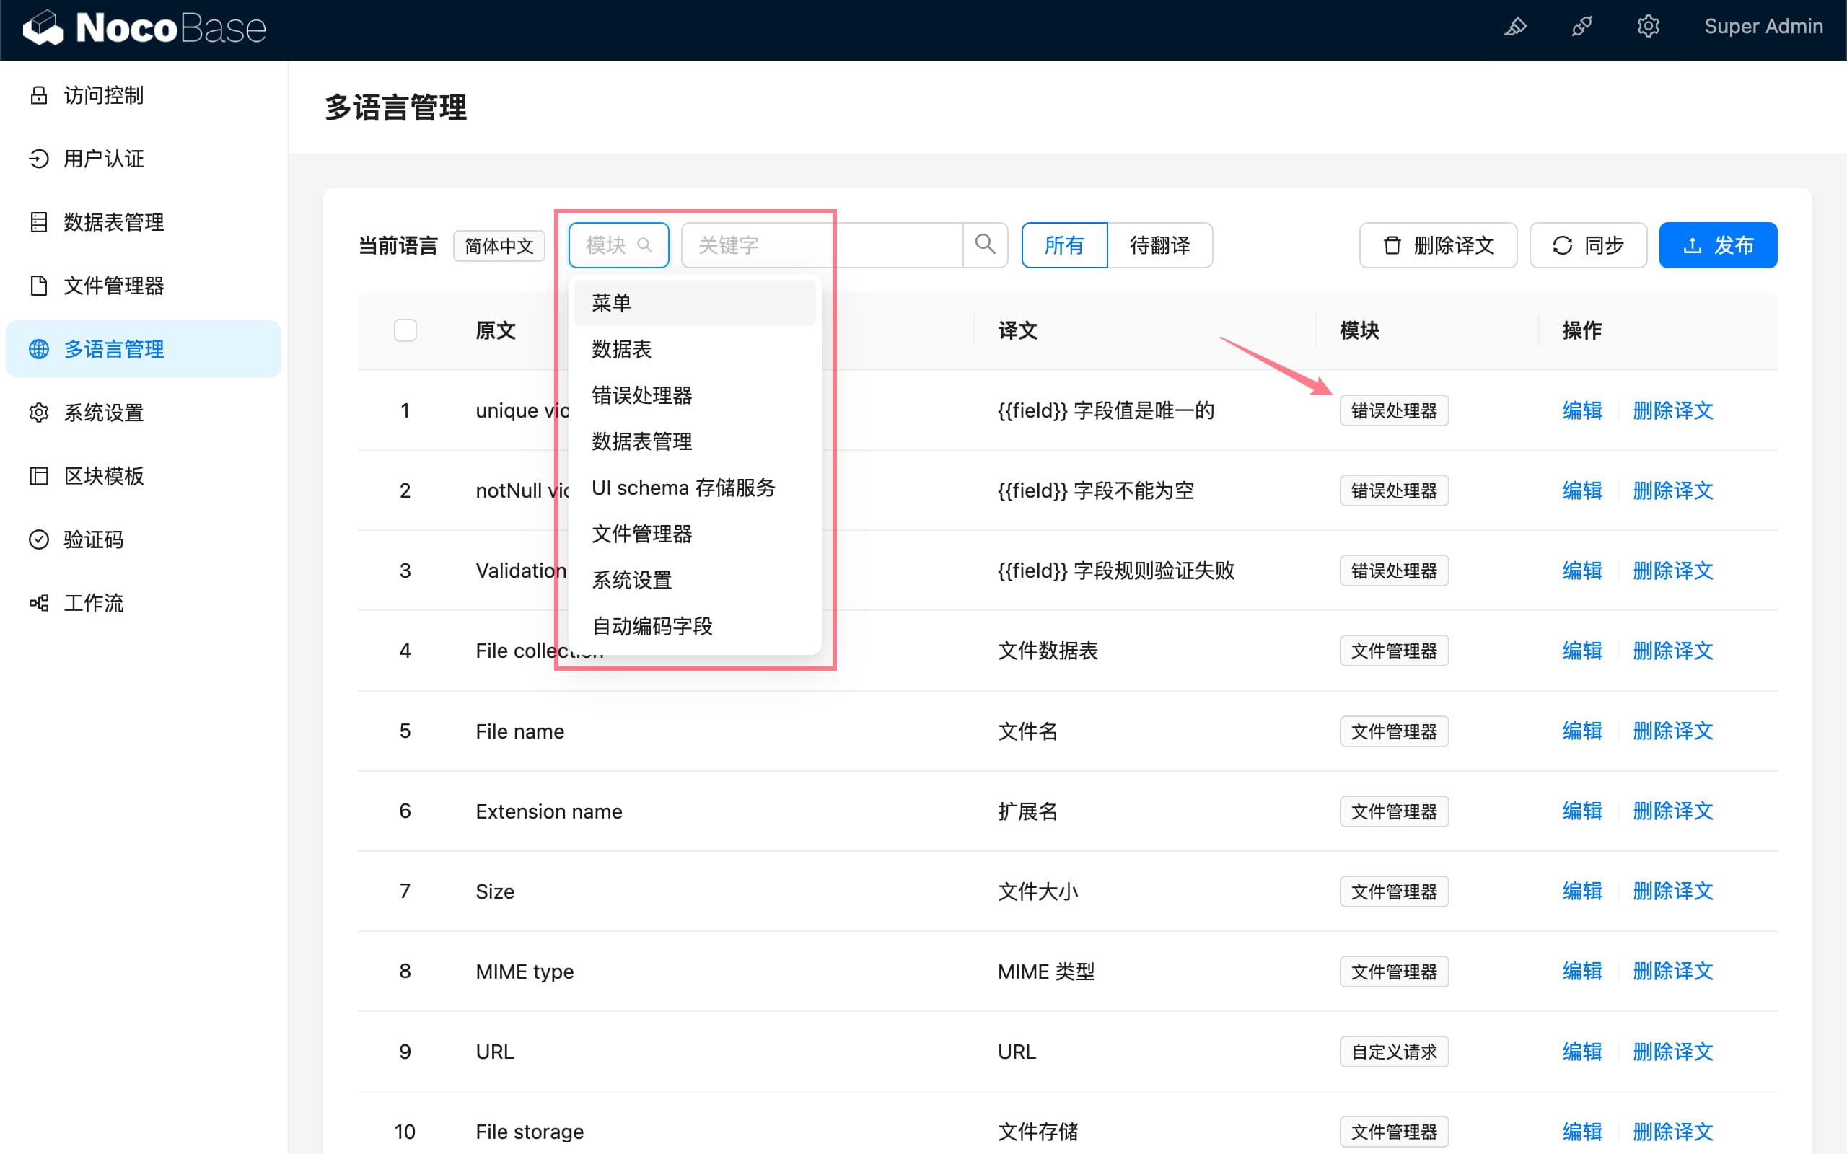Click the keyword search magnifier icon
This screenshot has width=1847, height=1154.
(x=985, y=245)
